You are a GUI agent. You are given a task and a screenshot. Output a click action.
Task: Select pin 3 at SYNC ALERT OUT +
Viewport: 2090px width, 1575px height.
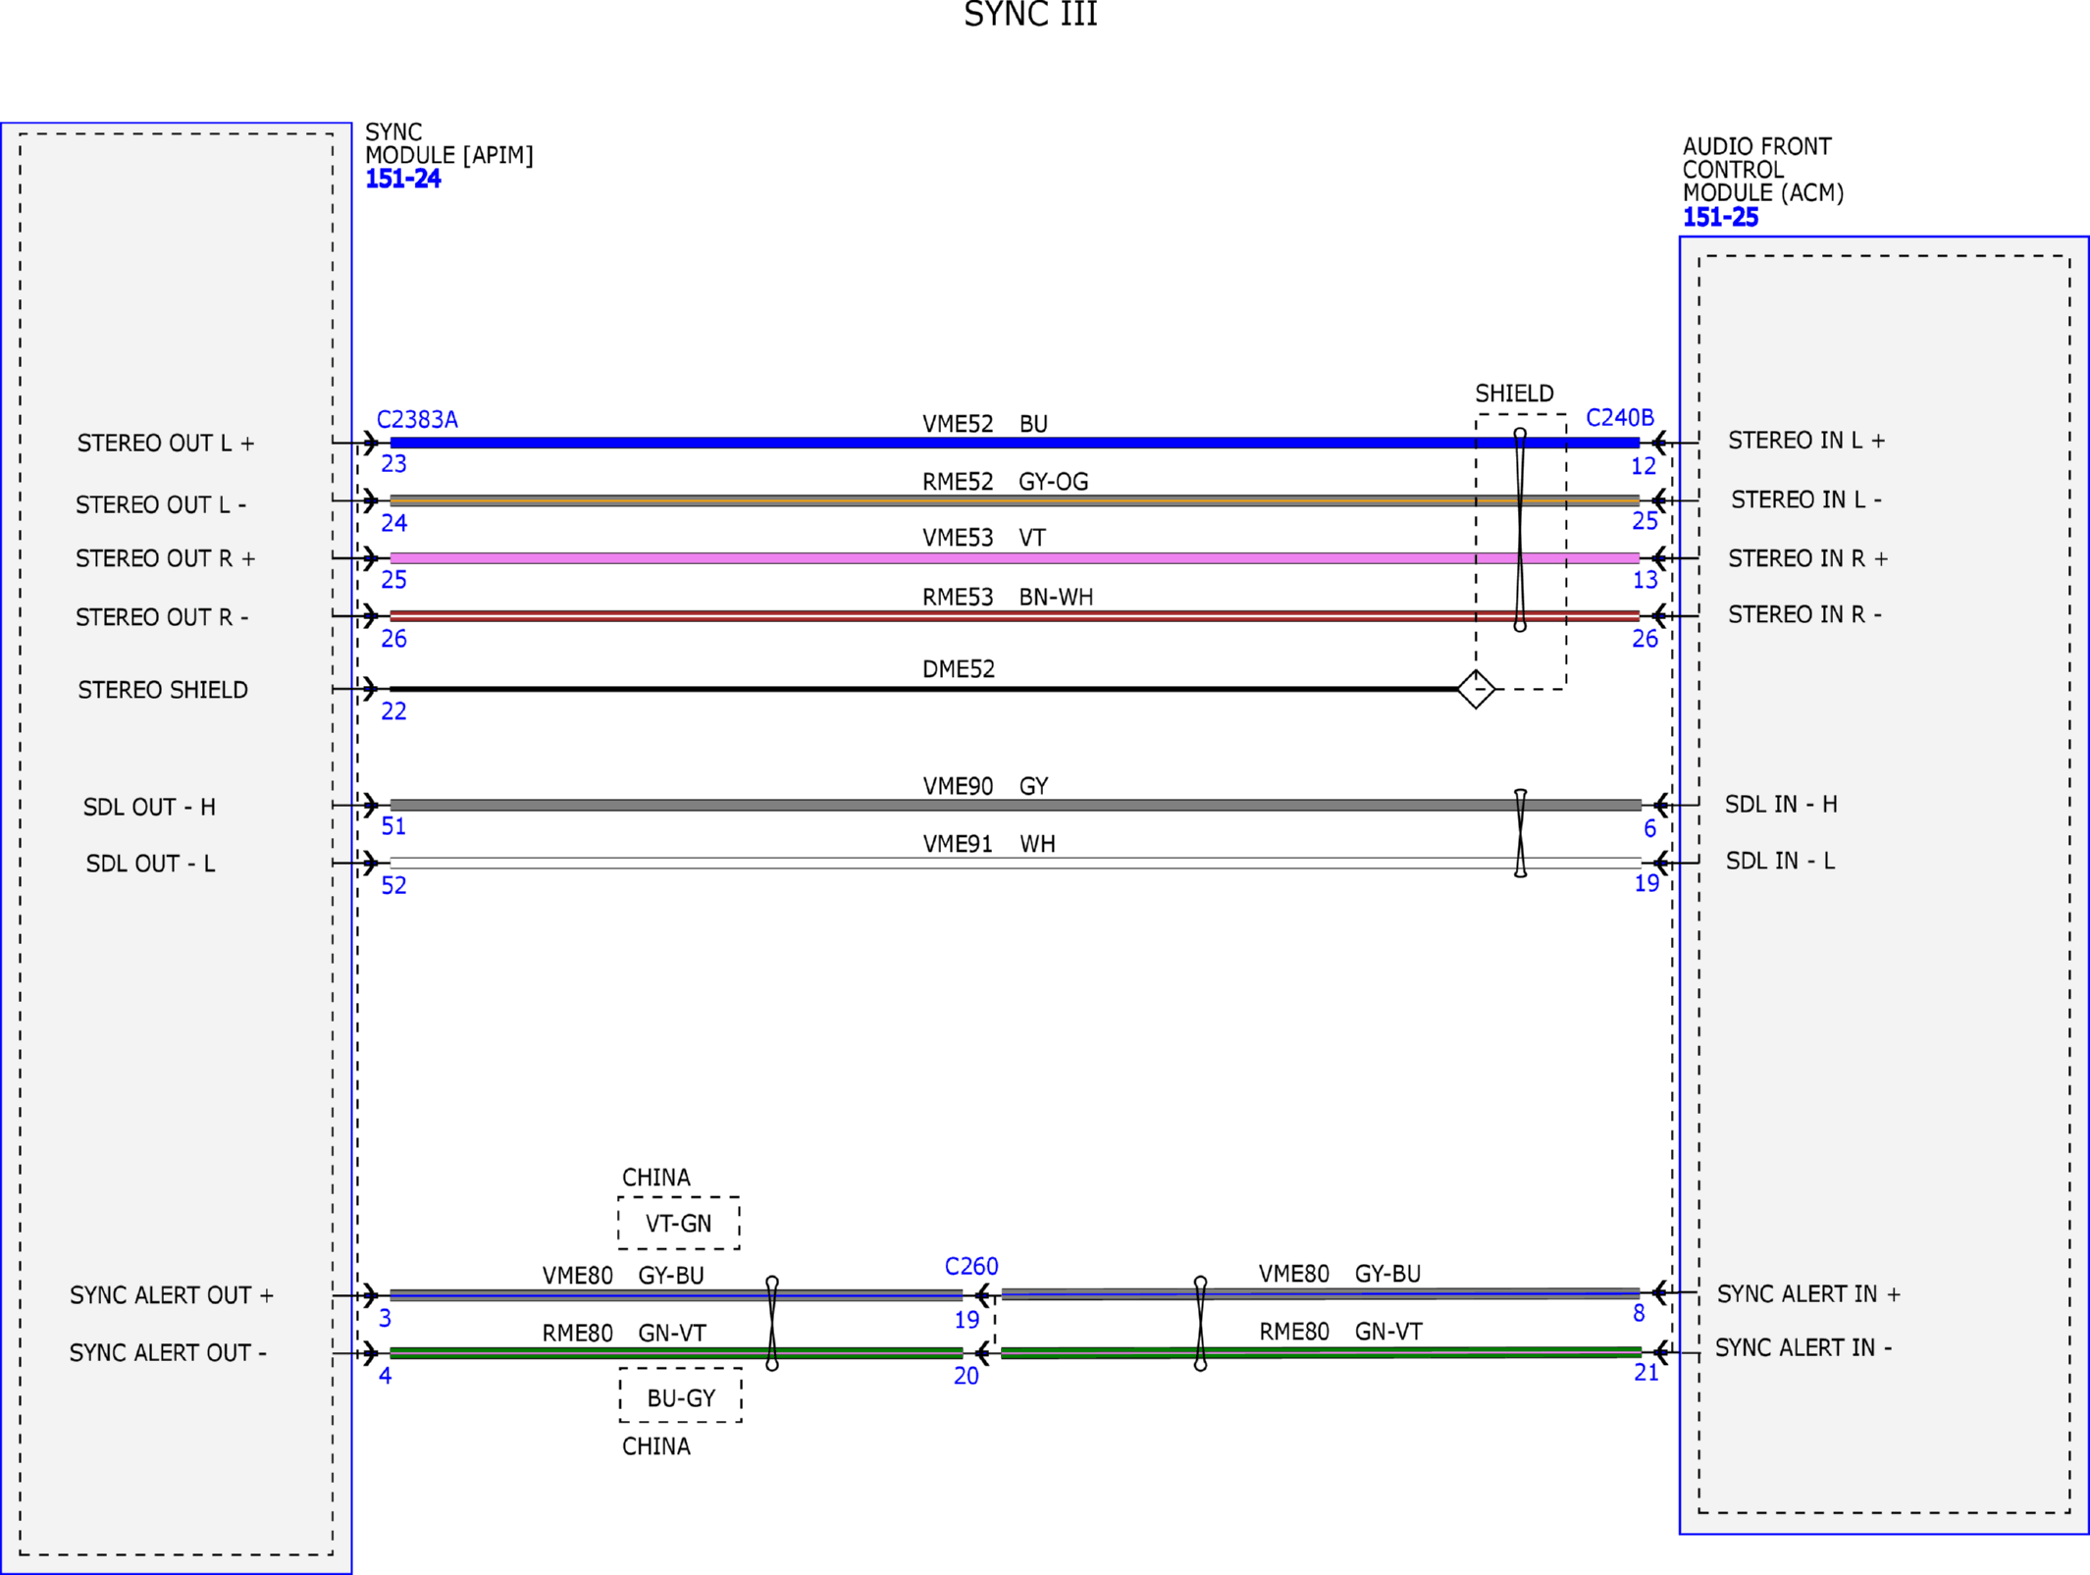coord(386,1318)
